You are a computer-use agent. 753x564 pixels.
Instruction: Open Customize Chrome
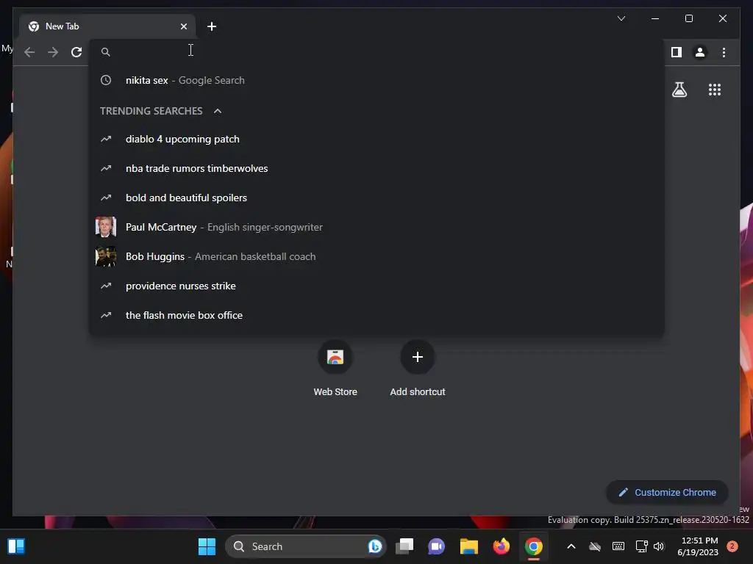(667, 492)
